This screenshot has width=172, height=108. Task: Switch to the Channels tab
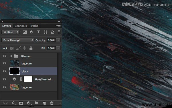[x=21, y=26]
